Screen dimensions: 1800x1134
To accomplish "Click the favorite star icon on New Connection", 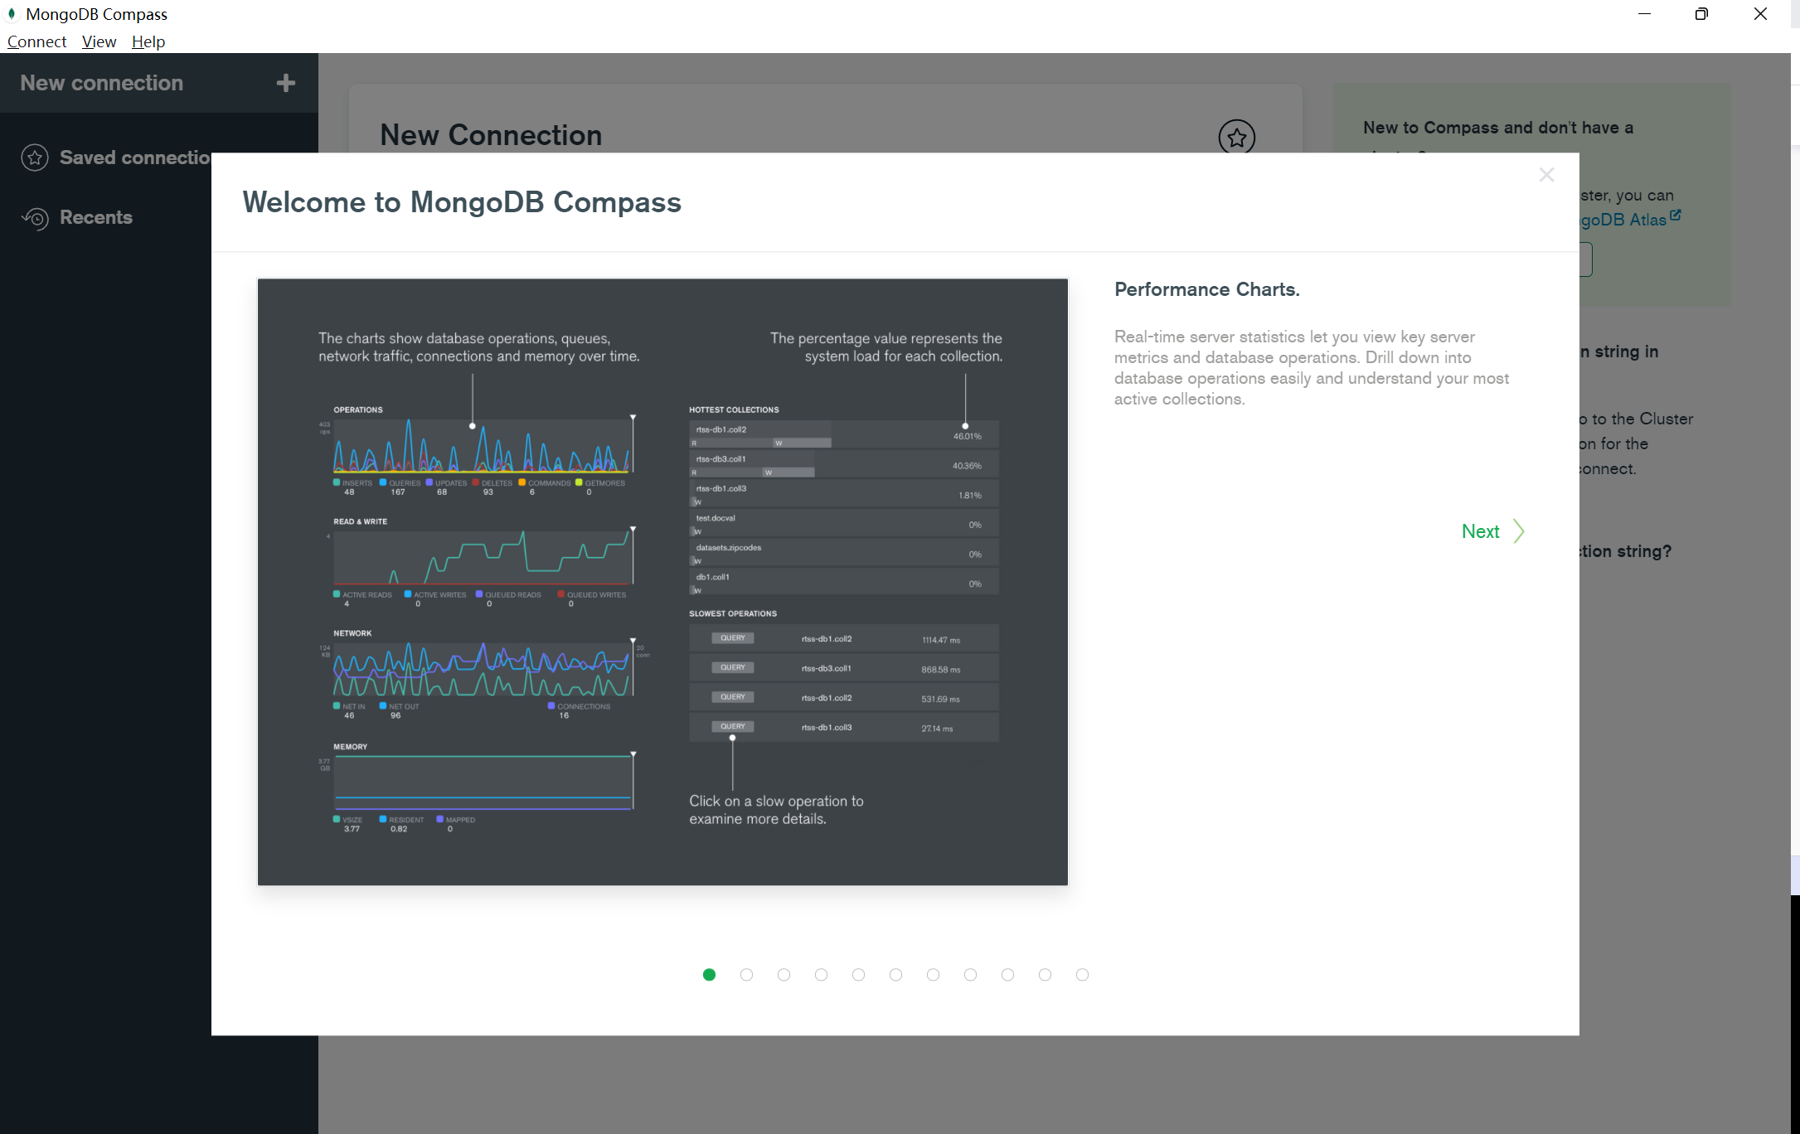I will (x=1236, y=137).
